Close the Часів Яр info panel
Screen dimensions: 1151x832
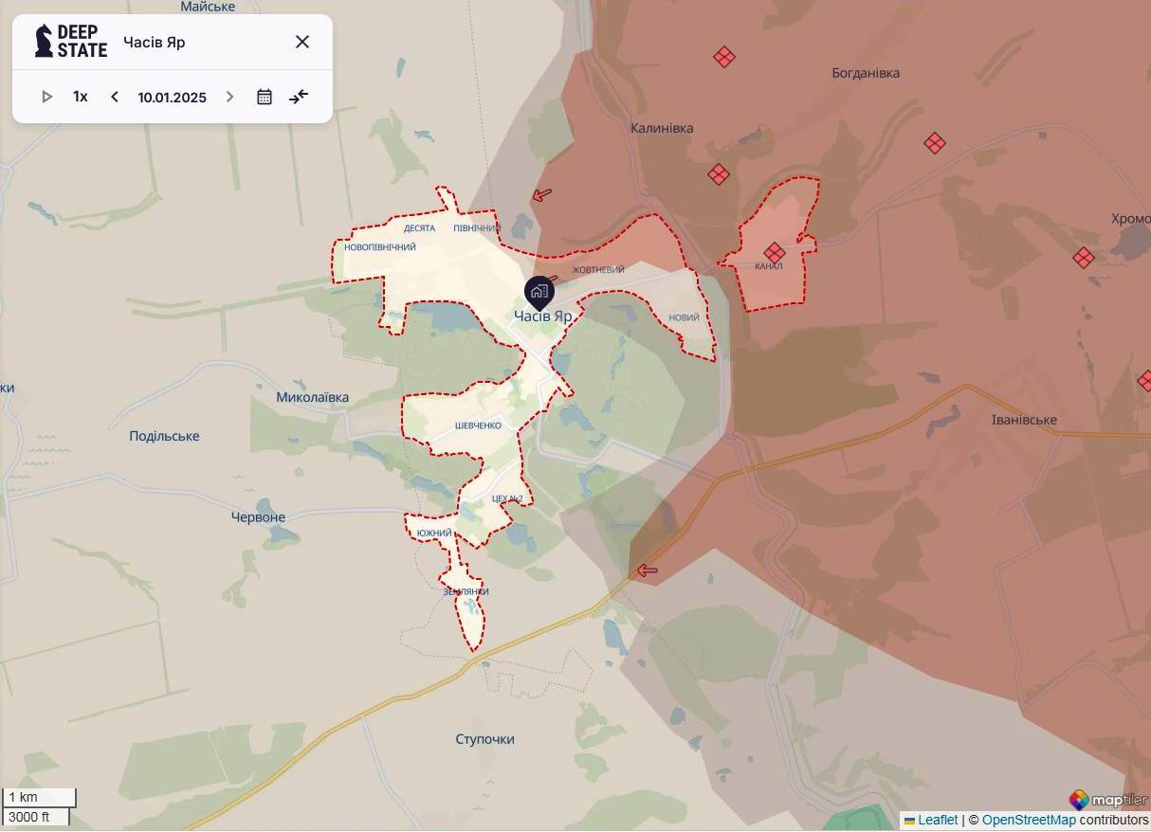[302, 41]
